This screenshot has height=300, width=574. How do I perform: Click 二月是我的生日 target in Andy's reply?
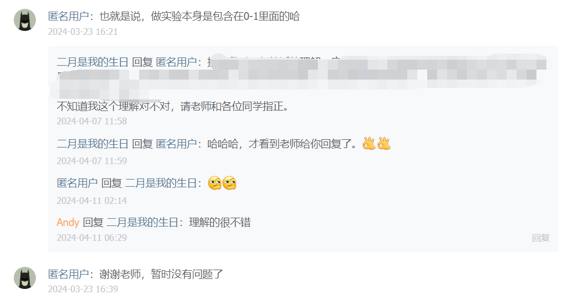[x=142, y=222]
